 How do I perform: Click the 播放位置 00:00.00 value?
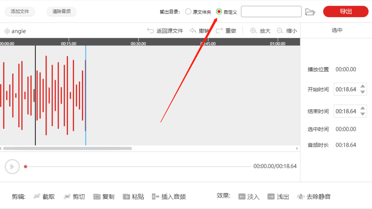(x=346, y=69)
